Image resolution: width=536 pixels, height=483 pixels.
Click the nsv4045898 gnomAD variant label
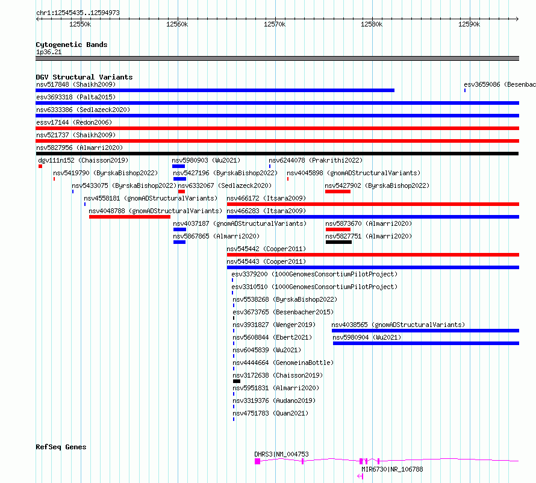click(354, 173)
